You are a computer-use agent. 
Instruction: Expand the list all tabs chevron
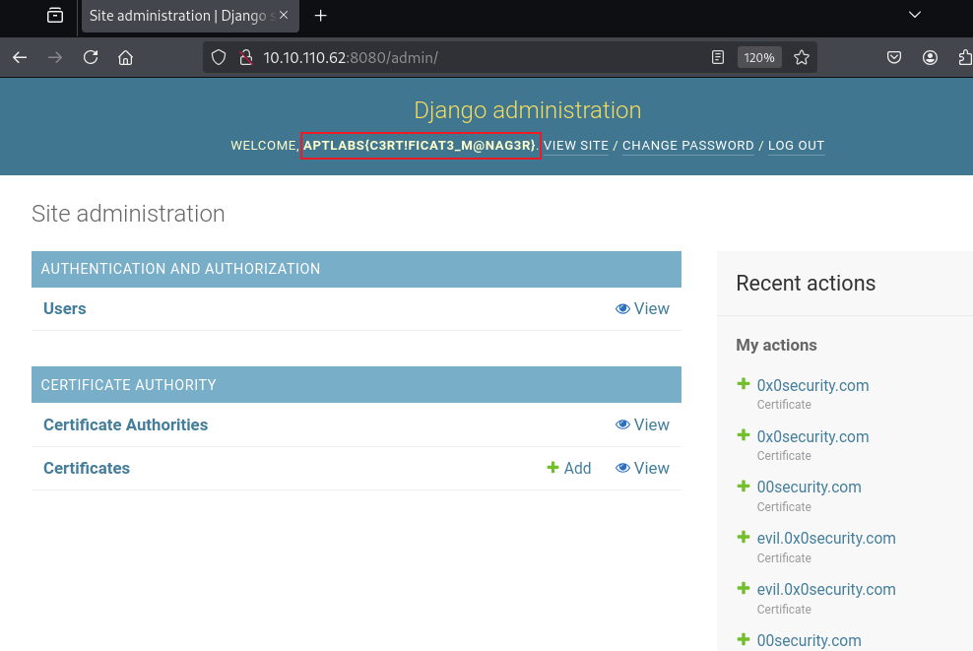(x=915, y=15)
